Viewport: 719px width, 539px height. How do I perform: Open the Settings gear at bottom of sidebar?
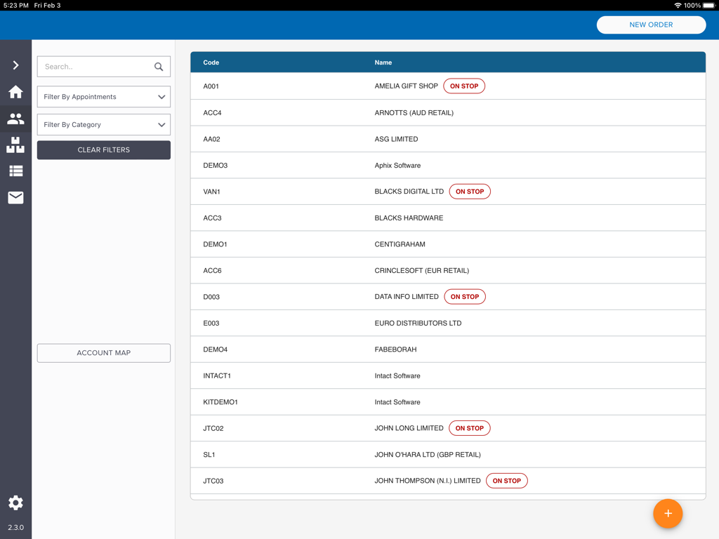[x=15, y=503]
